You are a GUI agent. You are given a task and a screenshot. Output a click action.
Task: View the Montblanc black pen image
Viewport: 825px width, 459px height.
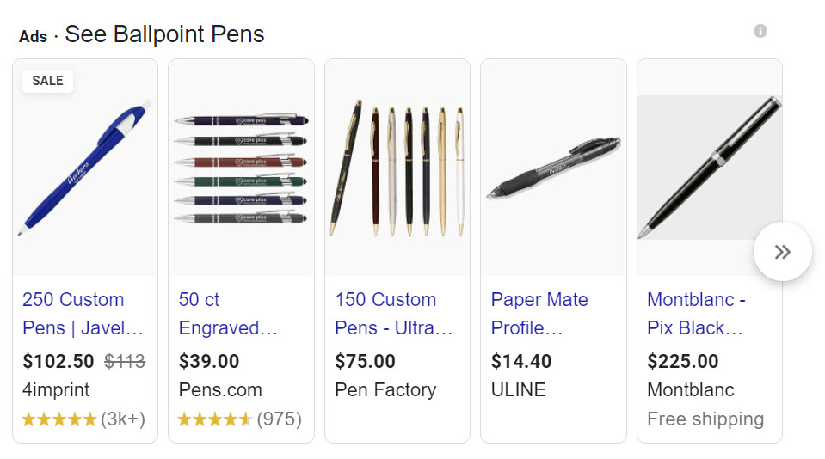pos(709,168)
